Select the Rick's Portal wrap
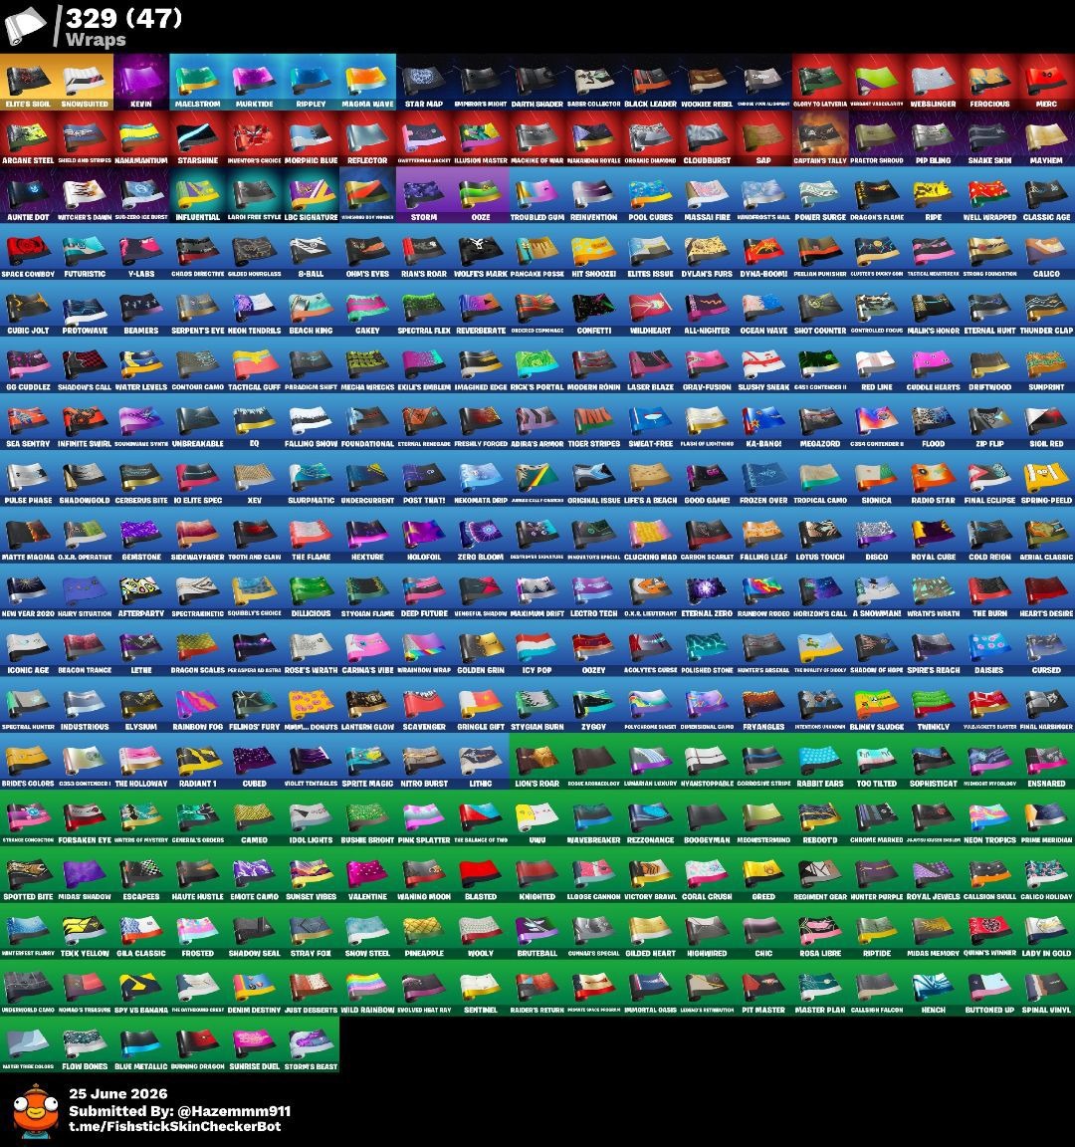Image resolution: width=1075 pixels, height=1147 pixels. pyautogui.click(x=537, y=365)
